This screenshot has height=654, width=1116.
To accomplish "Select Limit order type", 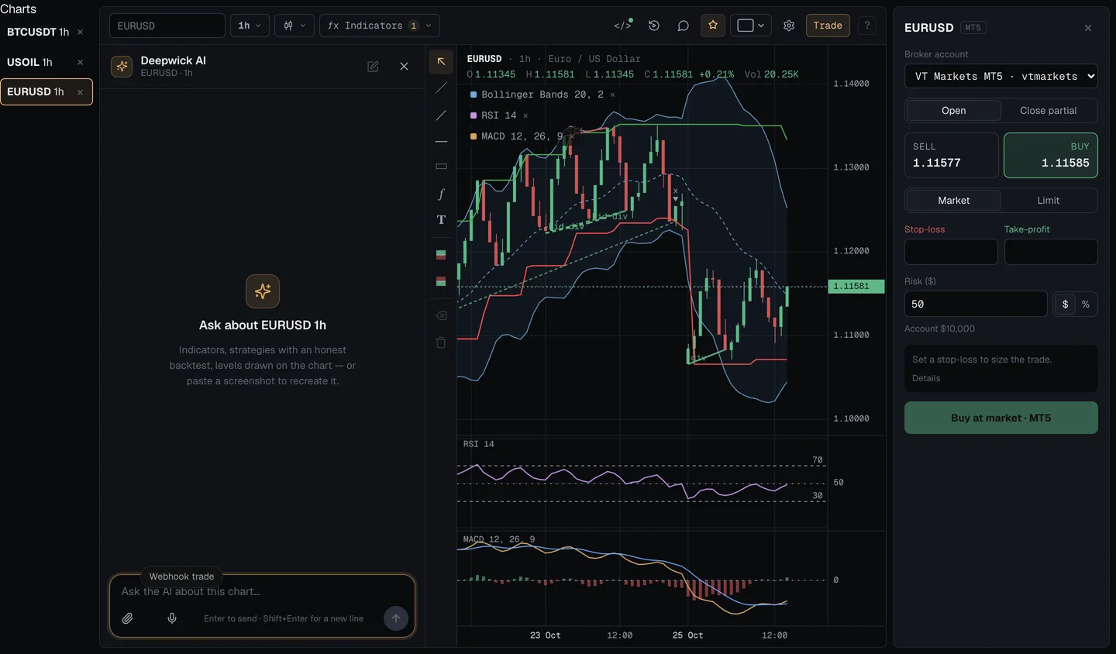I will 1048,201.
